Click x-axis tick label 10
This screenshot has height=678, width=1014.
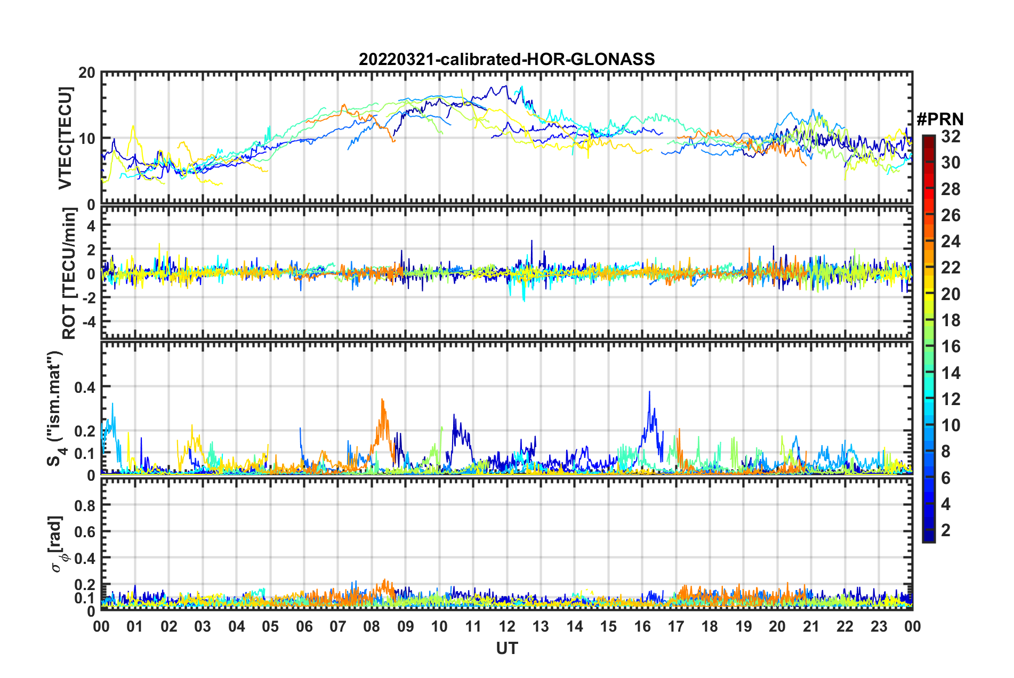point(439,626)
